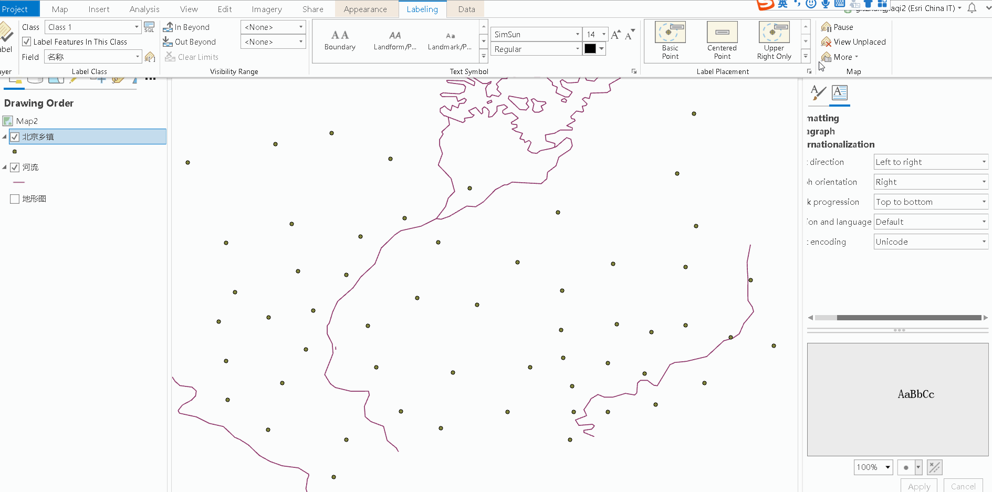992x492 pixels.
Task: Switch to the Appearance ribbon tab
Action: [366, 9]
